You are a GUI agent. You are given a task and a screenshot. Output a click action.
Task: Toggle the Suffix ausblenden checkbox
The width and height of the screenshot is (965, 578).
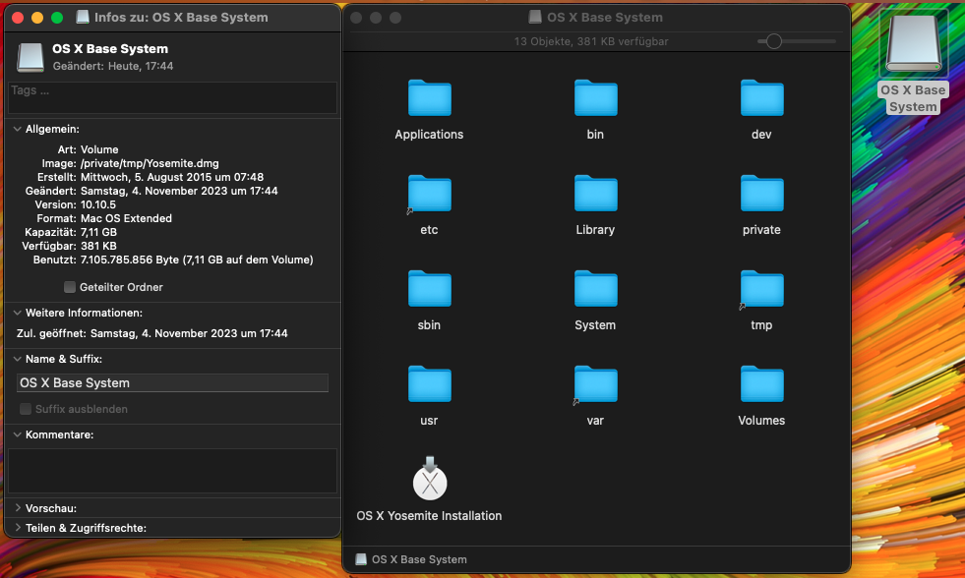coord(26,409)
